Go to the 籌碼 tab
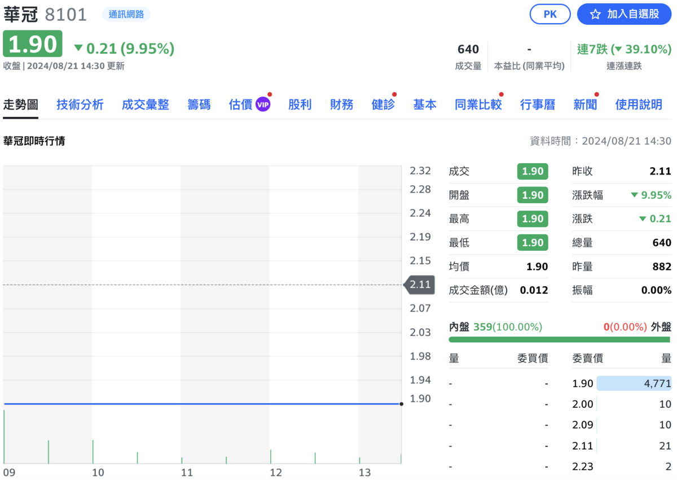 199,104
